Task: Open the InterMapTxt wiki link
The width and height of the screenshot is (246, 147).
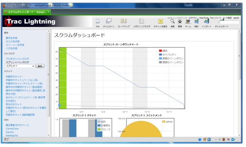Action: [12, 135]
